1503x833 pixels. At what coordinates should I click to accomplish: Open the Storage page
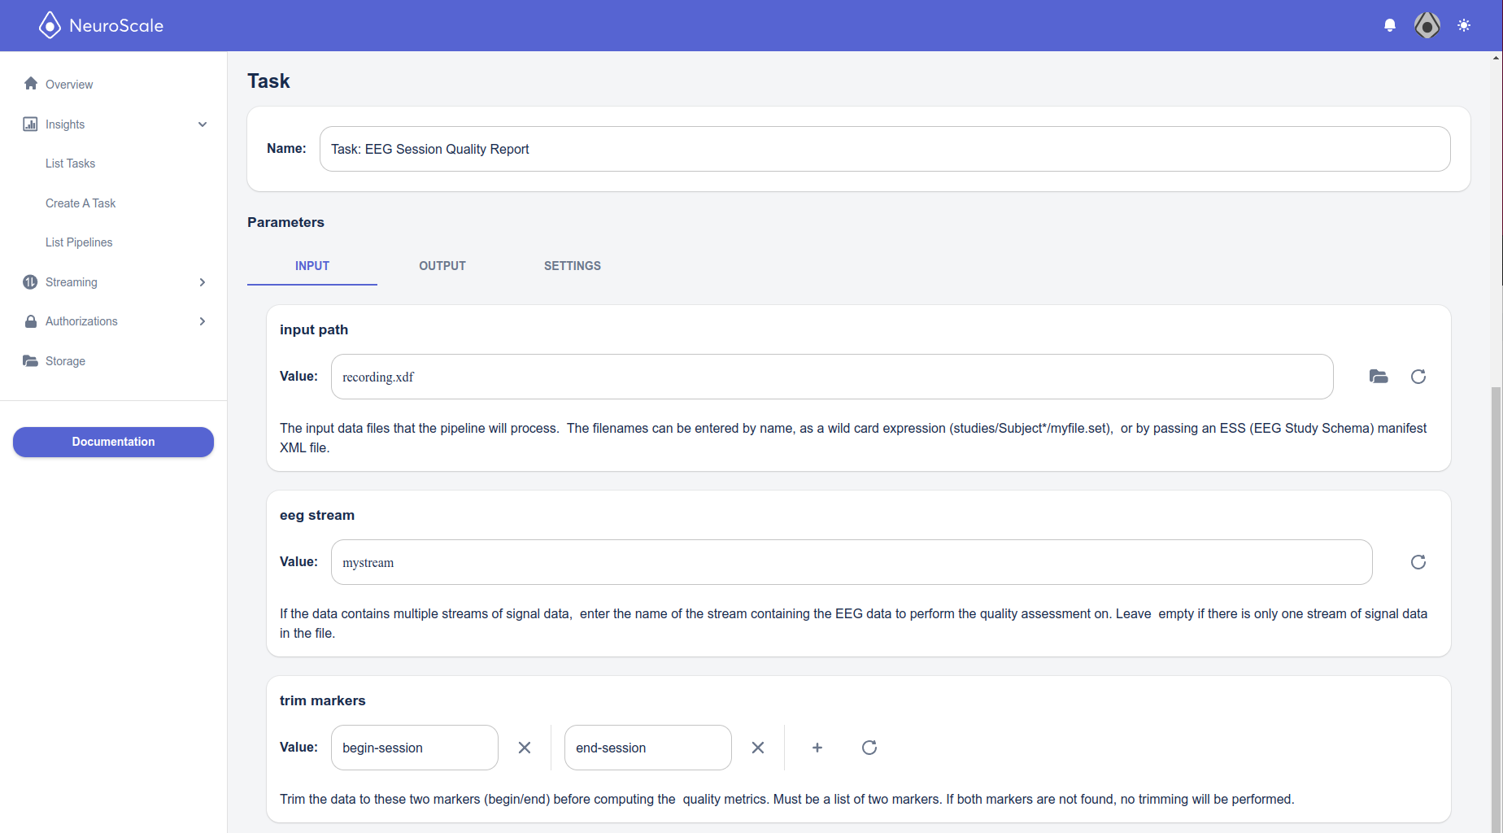coord(65,361)
